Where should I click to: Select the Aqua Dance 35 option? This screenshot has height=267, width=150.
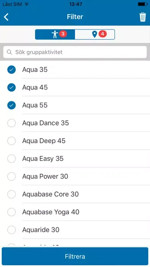(x=75, y=123)
